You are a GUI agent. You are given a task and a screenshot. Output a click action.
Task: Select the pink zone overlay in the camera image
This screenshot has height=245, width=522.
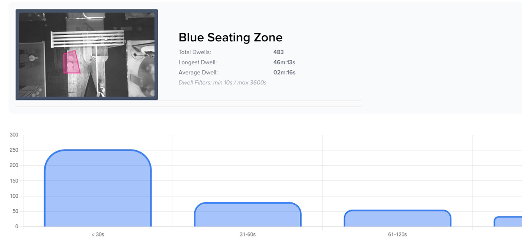[x=71, y=62]
